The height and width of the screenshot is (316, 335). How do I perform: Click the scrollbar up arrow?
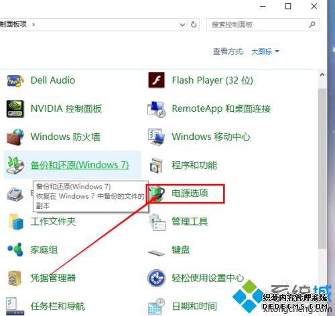(x=322, y=75)
